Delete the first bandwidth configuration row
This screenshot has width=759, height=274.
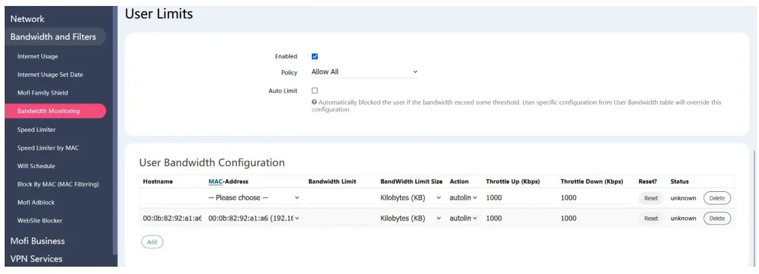pos(717,198)
